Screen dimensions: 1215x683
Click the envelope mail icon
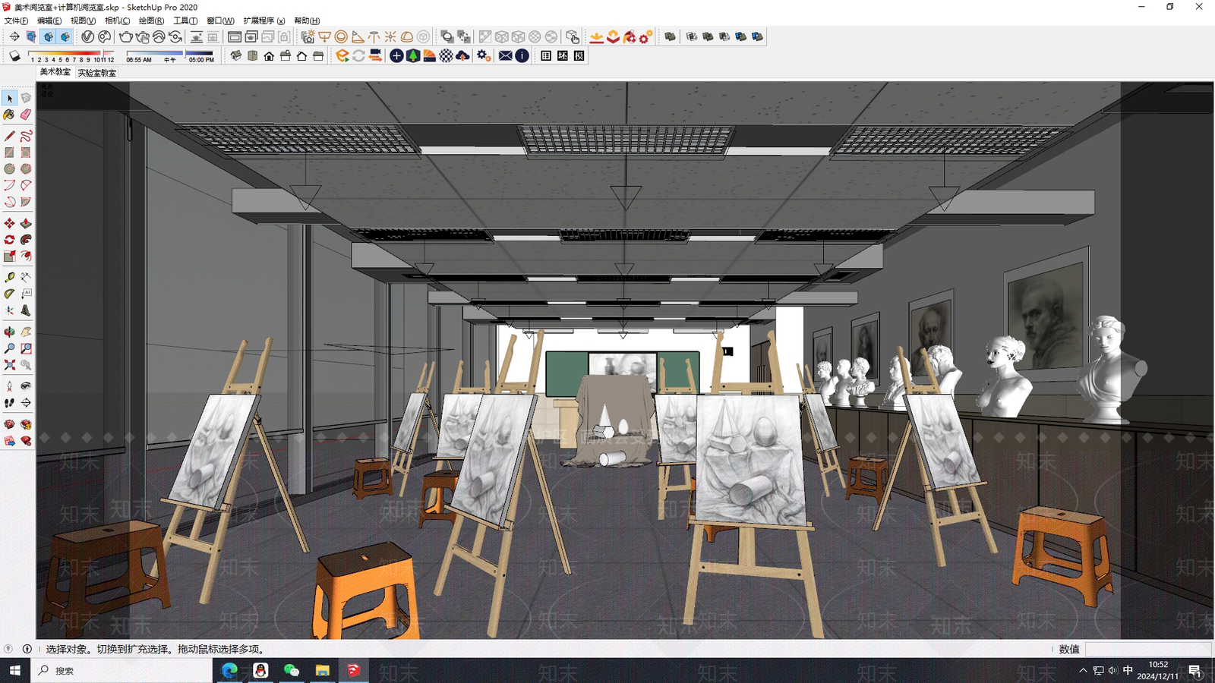(505, 56)
